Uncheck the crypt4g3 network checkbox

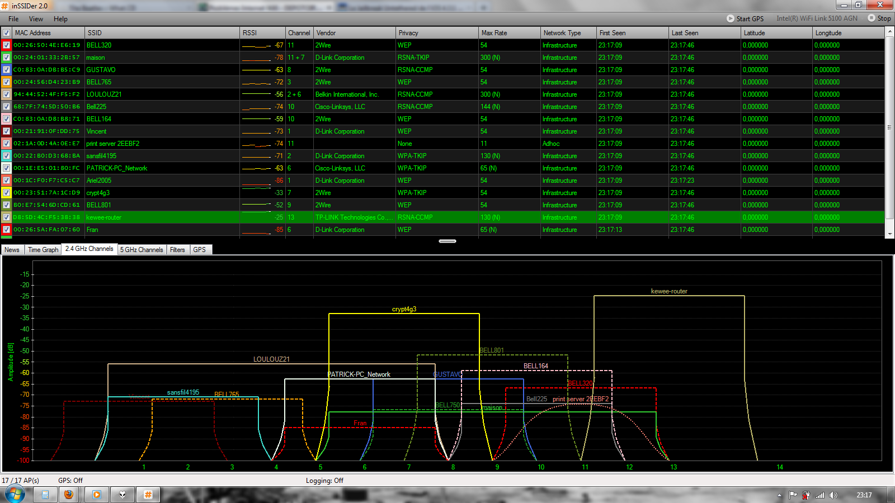pos(6,193)
